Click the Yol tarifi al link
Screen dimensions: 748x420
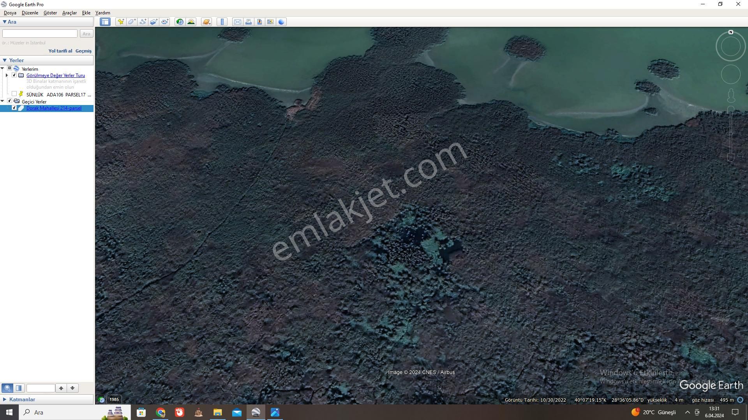point(60,51)
